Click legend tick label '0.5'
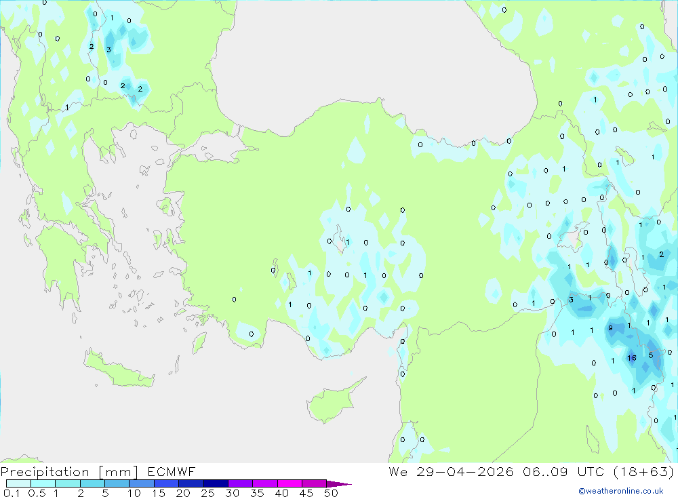This screenshot has height=497, width=678. [x=37, y=493]
